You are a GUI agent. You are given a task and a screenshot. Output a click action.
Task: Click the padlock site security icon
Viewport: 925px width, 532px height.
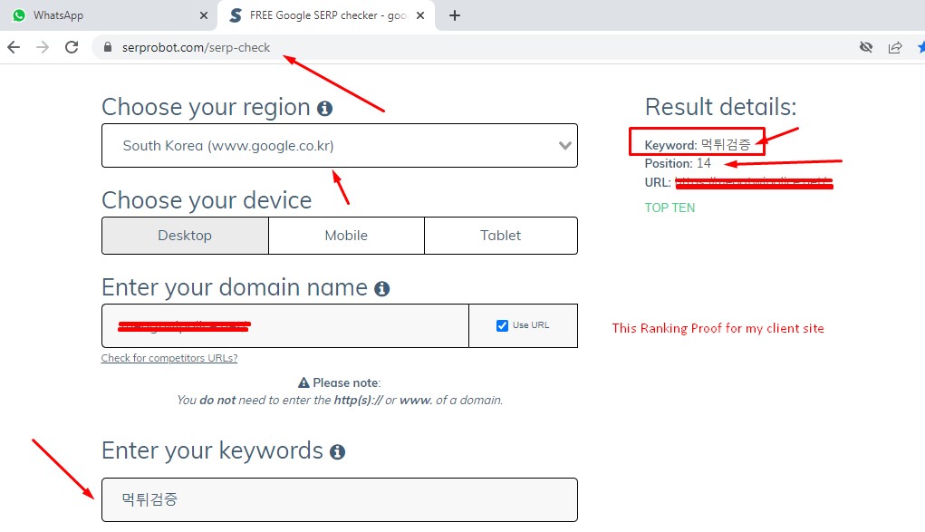108,47
